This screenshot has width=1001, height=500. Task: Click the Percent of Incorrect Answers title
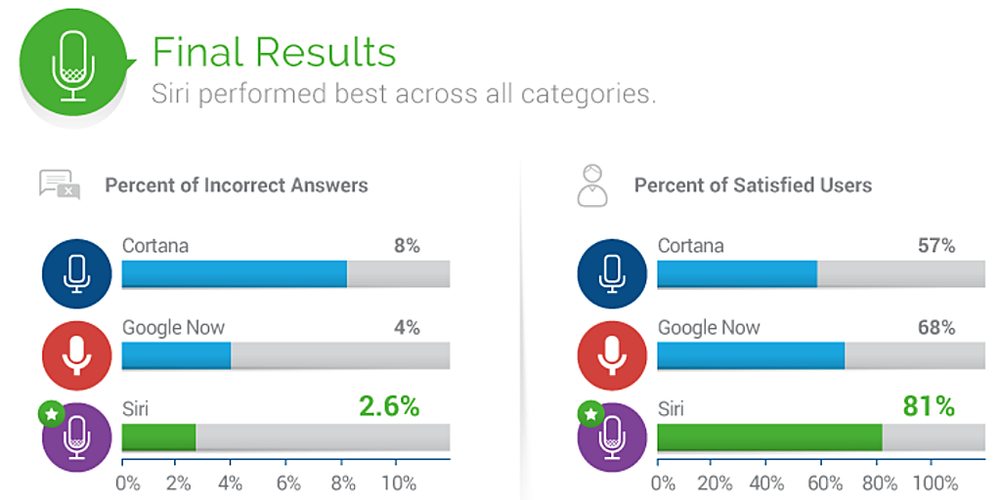pos(237,185)
